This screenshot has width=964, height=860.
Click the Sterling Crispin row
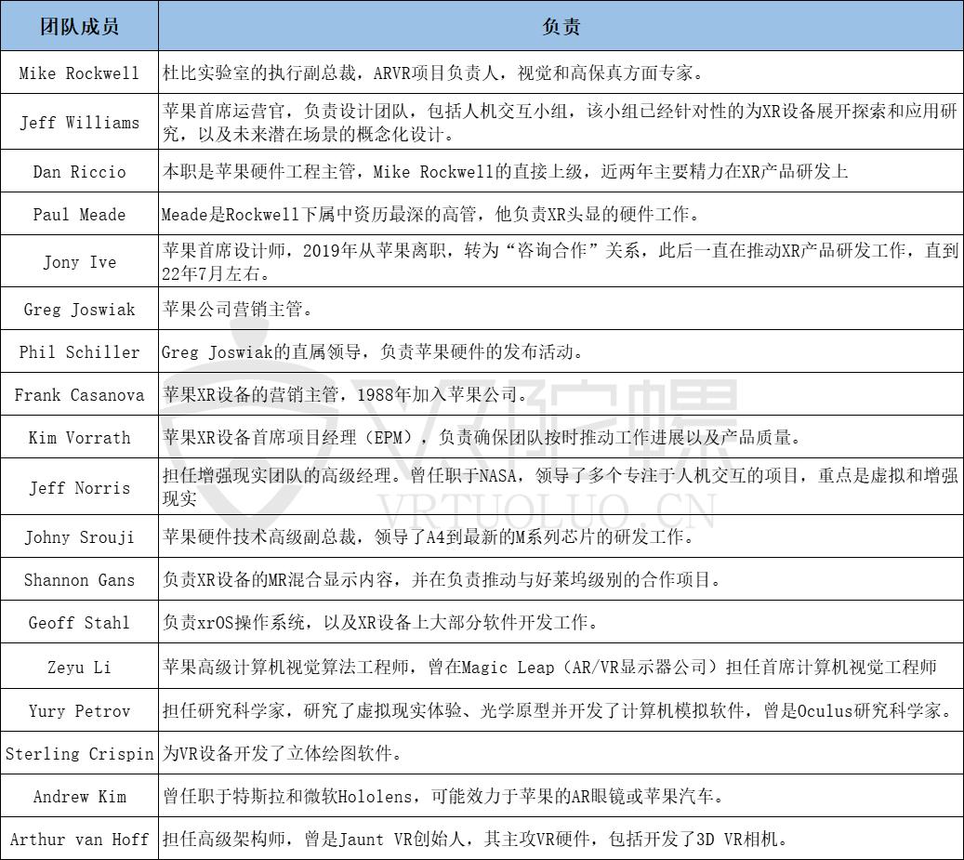click(78, 754)
